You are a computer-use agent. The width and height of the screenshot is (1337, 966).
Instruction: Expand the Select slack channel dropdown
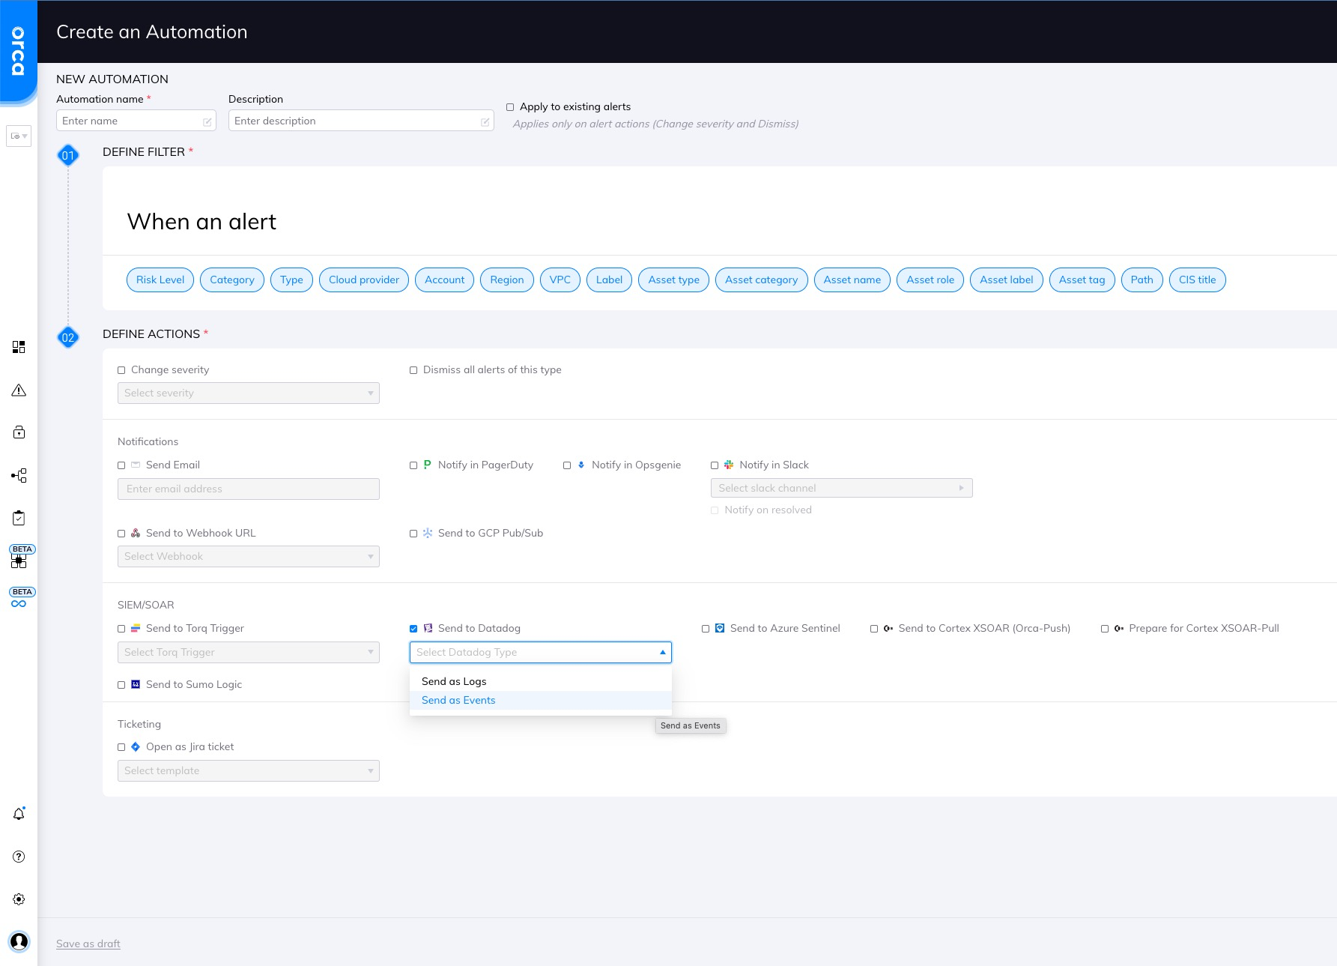coord(840,488)
